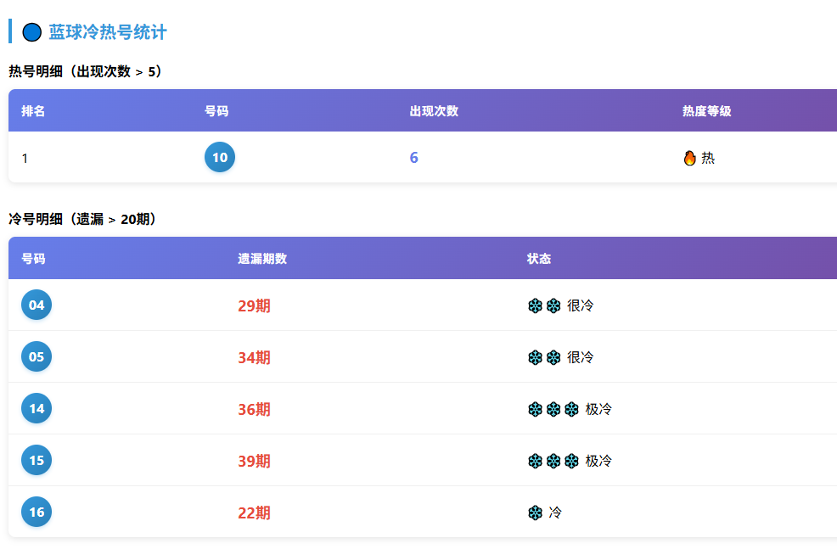Click the 状态 column header

pyautogui.click(x=539, y=259)
